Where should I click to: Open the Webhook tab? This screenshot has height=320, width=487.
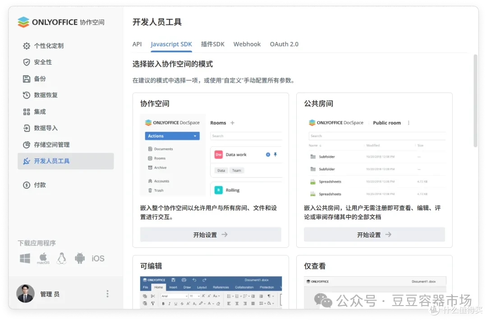247,44
